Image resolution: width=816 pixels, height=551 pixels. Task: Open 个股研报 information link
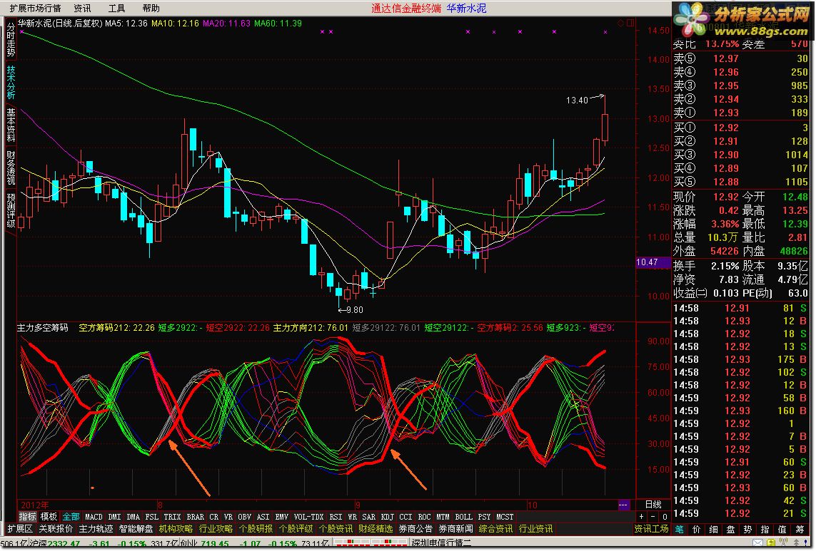256,529
